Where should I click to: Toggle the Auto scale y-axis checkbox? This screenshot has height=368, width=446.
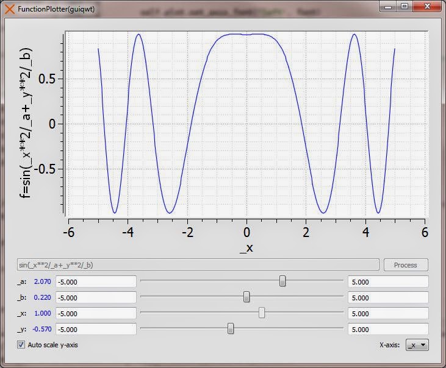pyautogui.click(x=21, y=345)
